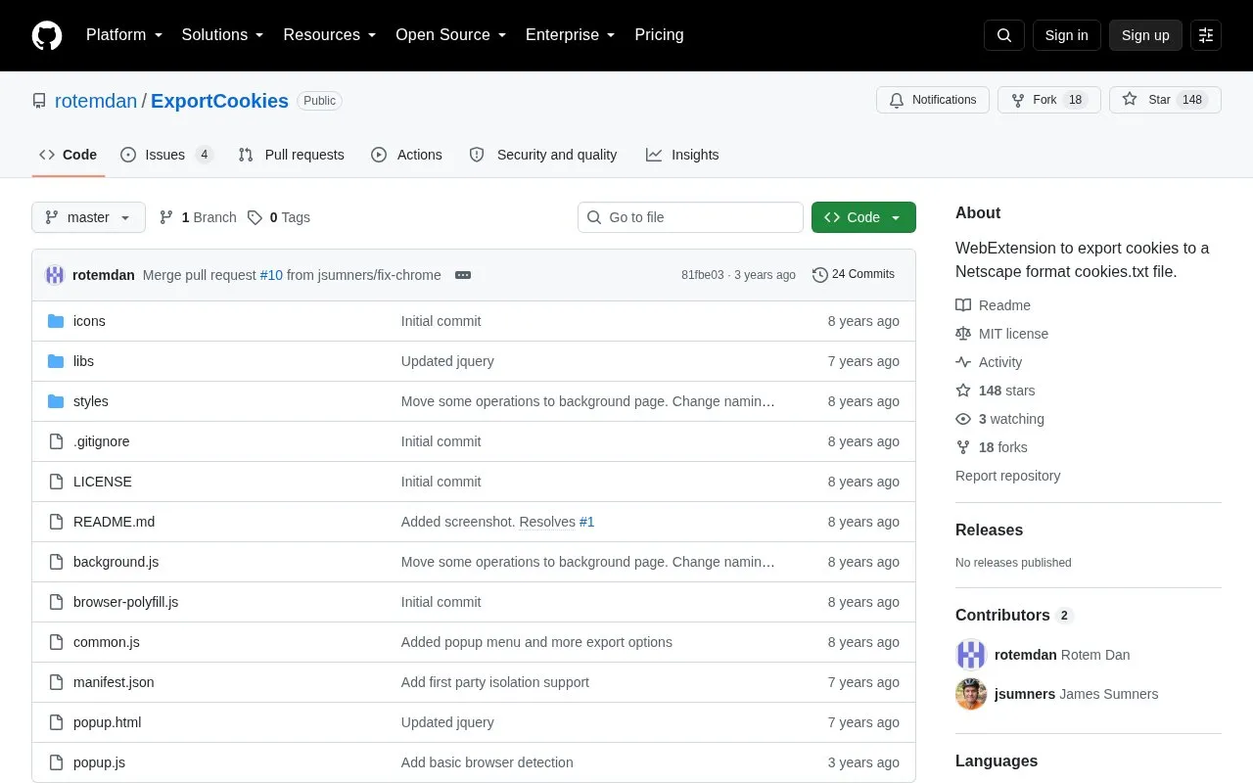Focus the Go to file search field
This screenshot has height=783, width=1253.
click(690, 217)
